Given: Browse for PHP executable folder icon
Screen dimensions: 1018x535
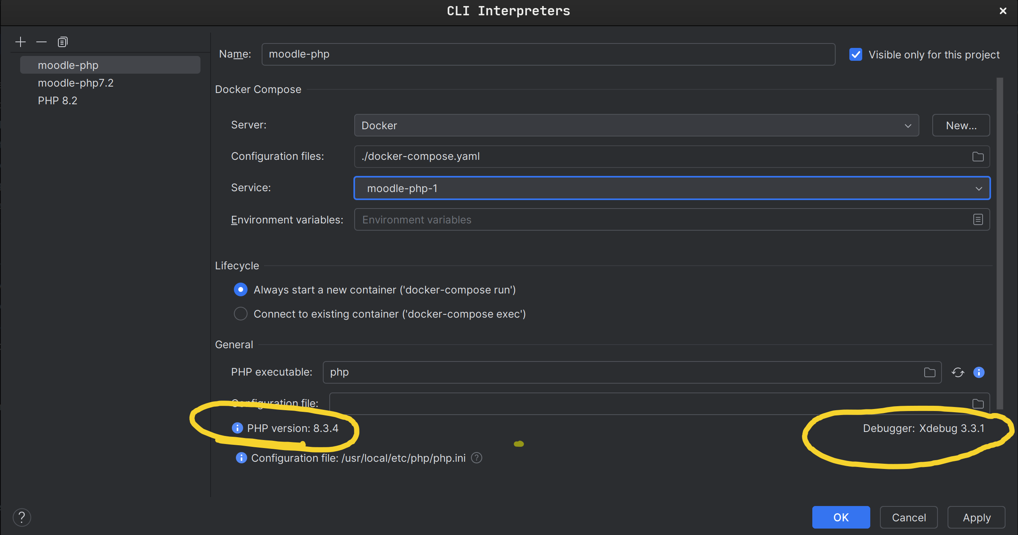Looking at the screenshot, I should [929, 372].
